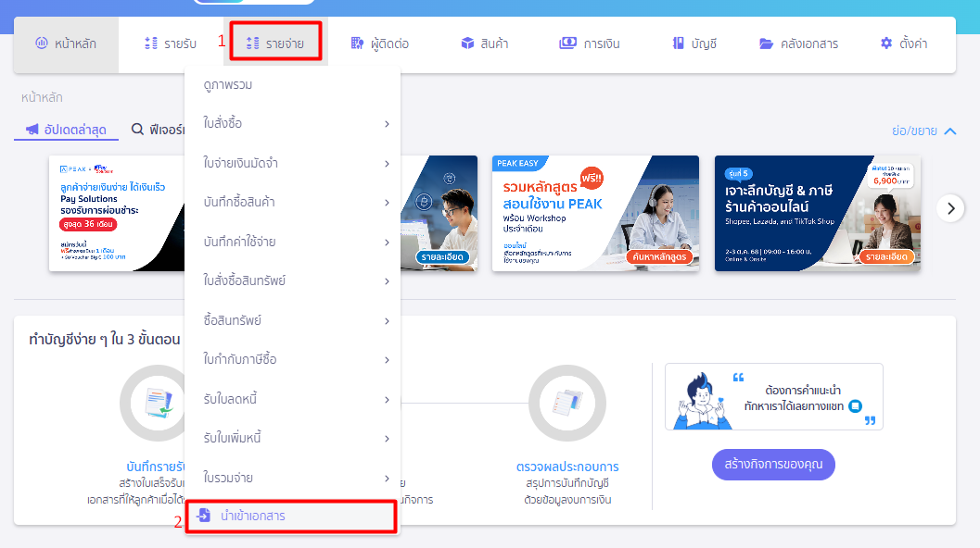Open the ตั้งค่า settings gear icon
980x548 pixels.
point(885,43)
